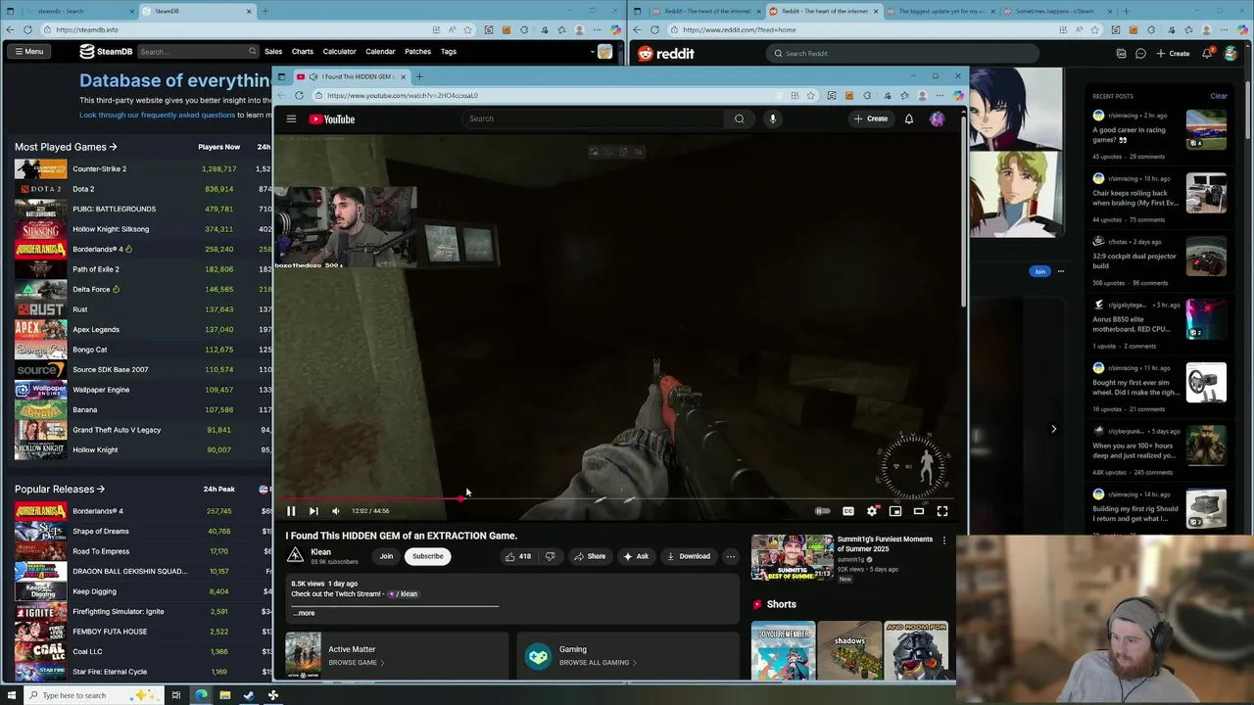
Task: Open SteamDB hamburger Menu button
Action: tap(28, 51)
